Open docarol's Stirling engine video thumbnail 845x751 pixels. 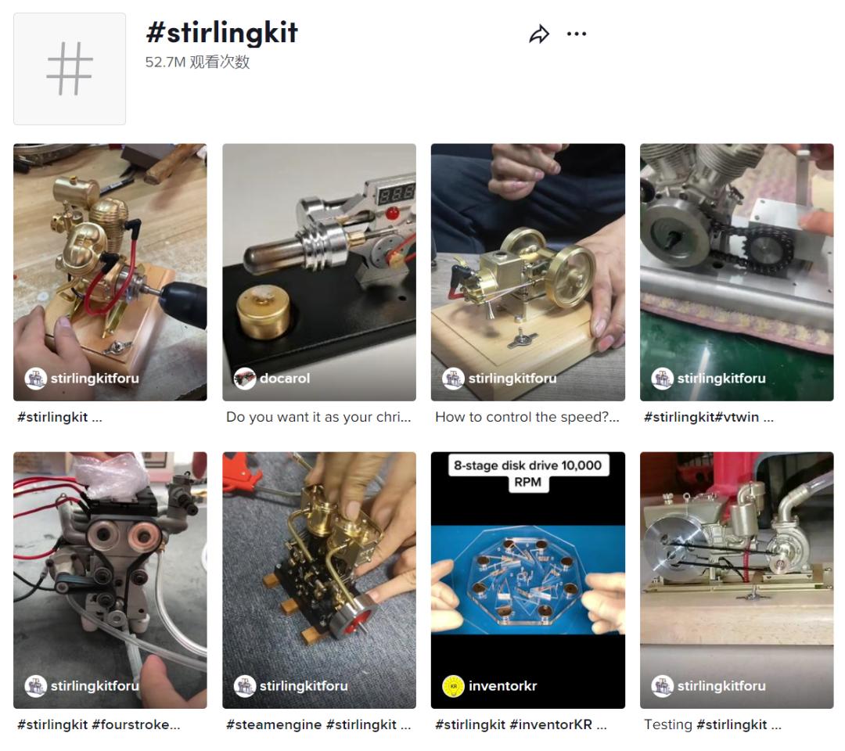click(x=319, y=272)
